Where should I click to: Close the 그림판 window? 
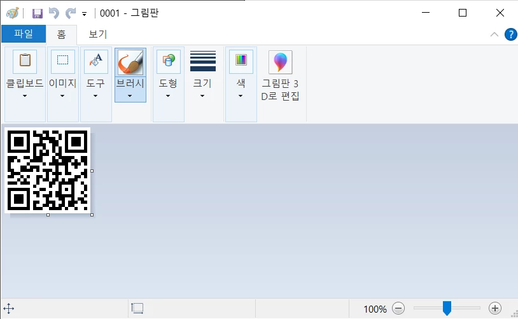(500, 13)
